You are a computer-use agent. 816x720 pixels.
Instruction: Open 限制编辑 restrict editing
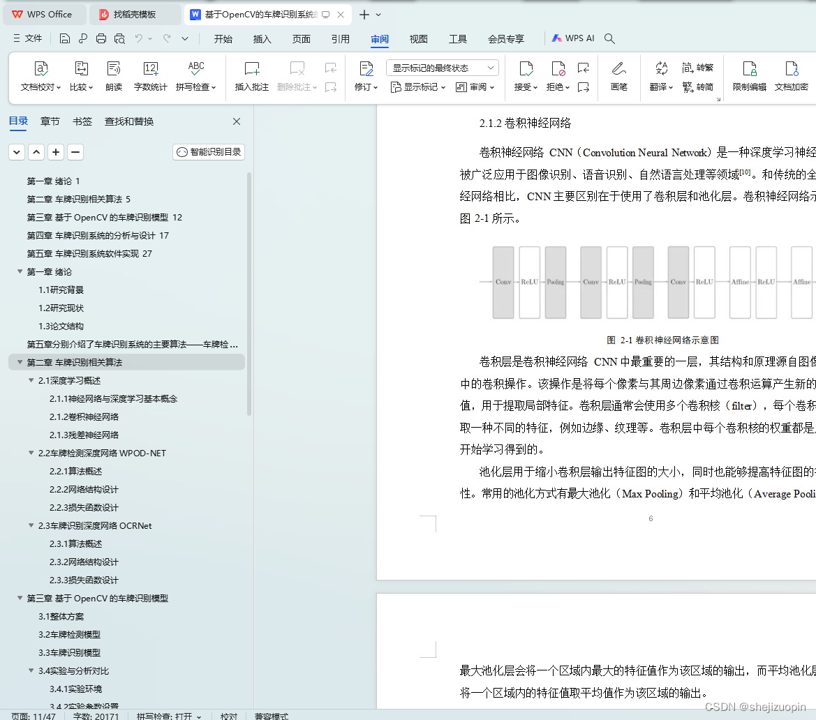tap(750, 76)
